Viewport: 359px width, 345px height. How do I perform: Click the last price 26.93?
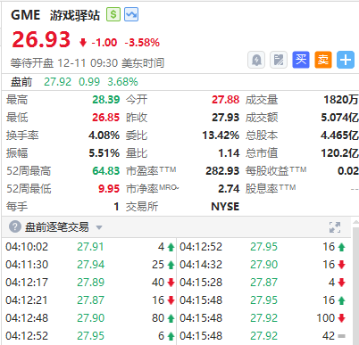pyautogui.click(x=41, y=39)
